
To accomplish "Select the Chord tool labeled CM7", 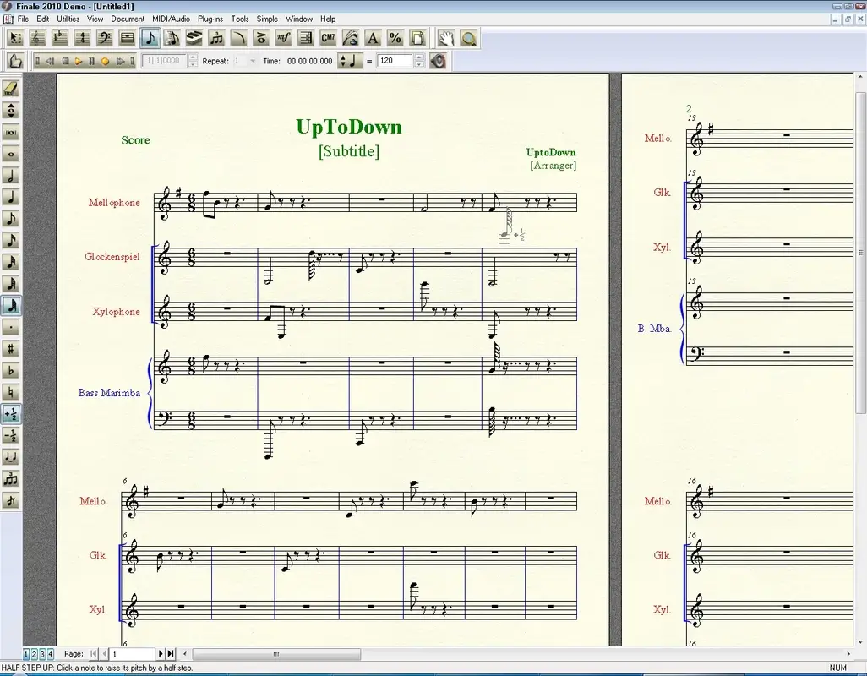I will pyautogui.click(x=328, y=37).
